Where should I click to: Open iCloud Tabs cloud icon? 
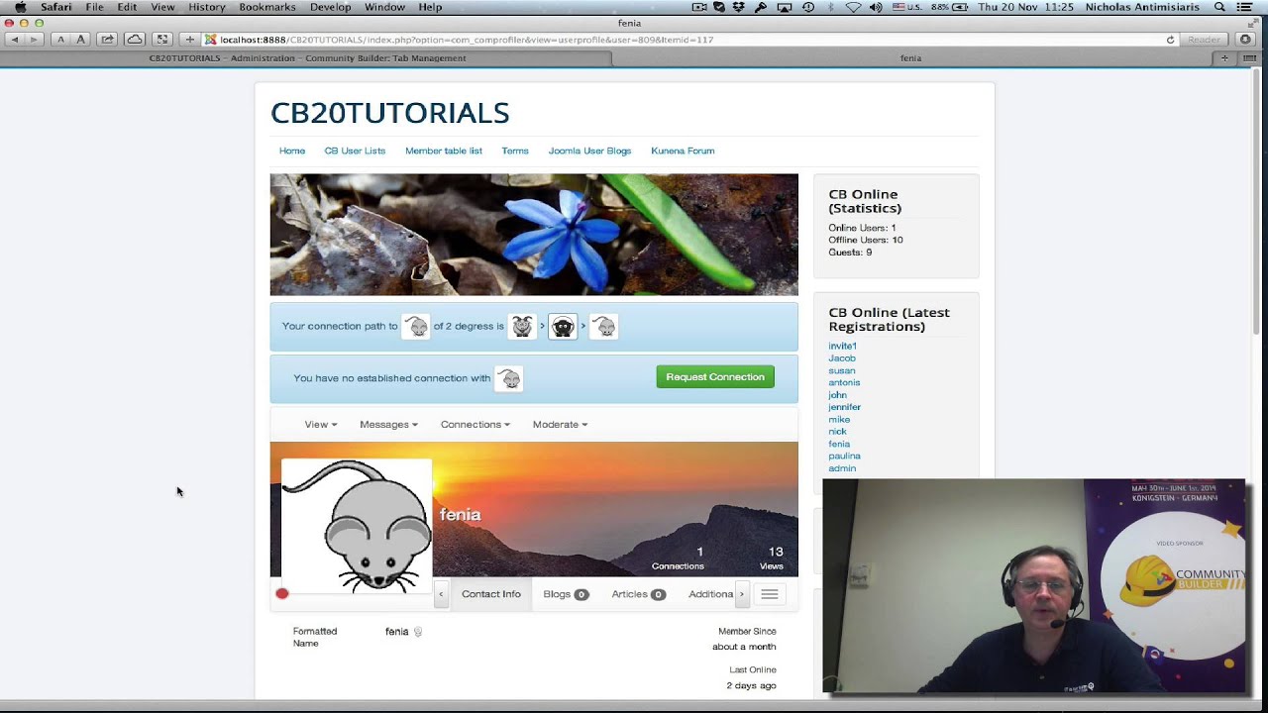coord(135,40)
